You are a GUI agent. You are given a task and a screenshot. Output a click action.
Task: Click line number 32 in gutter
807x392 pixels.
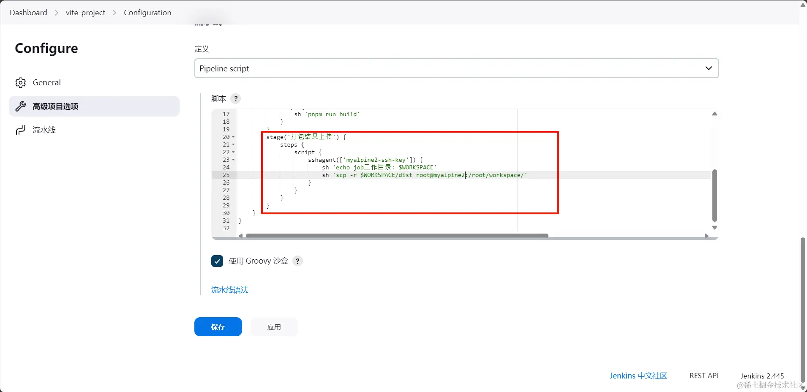[x=226, y=228]
